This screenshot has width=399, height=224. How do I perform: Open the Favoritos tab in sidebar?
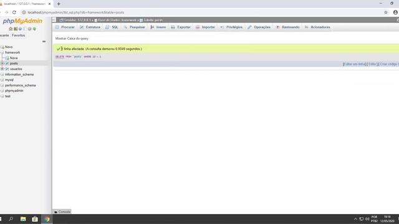pos(18,35)
